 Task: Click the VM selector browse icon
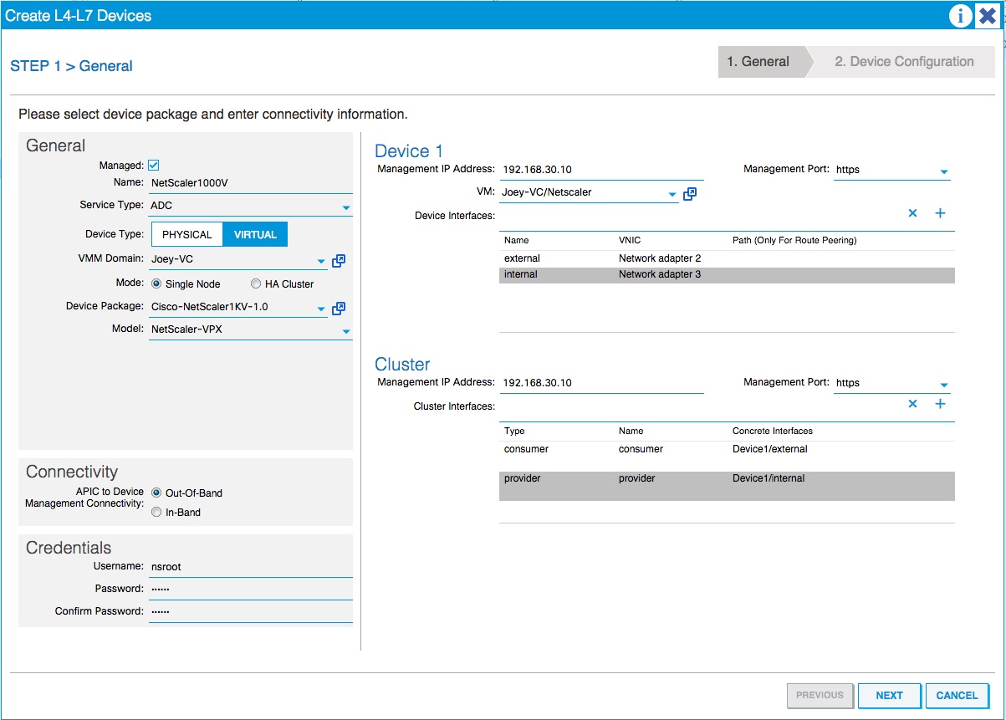pyautogui.click(x=689, y=192)
